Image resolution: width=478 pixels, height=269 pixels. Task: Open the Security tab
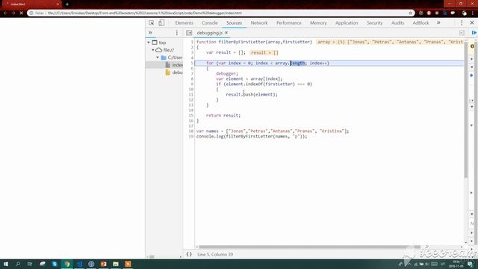click(x=374, y=23)
